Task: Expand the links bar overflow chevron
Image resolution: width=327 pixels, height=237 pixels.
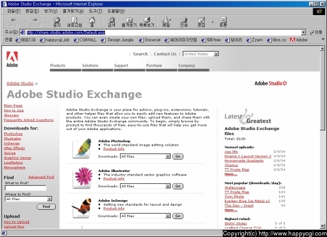Action: (323, 39)
